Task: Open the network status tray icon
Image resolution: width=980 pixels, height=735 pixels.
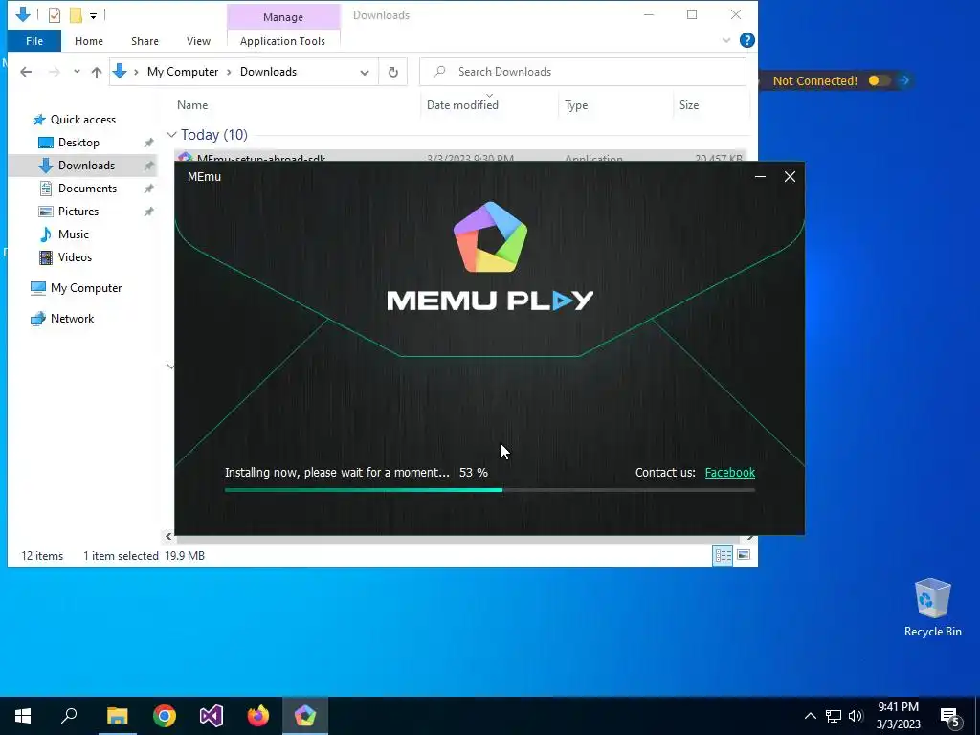Action: (834, 716)
